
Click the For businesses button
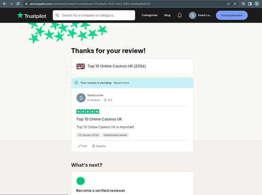pos(232,15)
